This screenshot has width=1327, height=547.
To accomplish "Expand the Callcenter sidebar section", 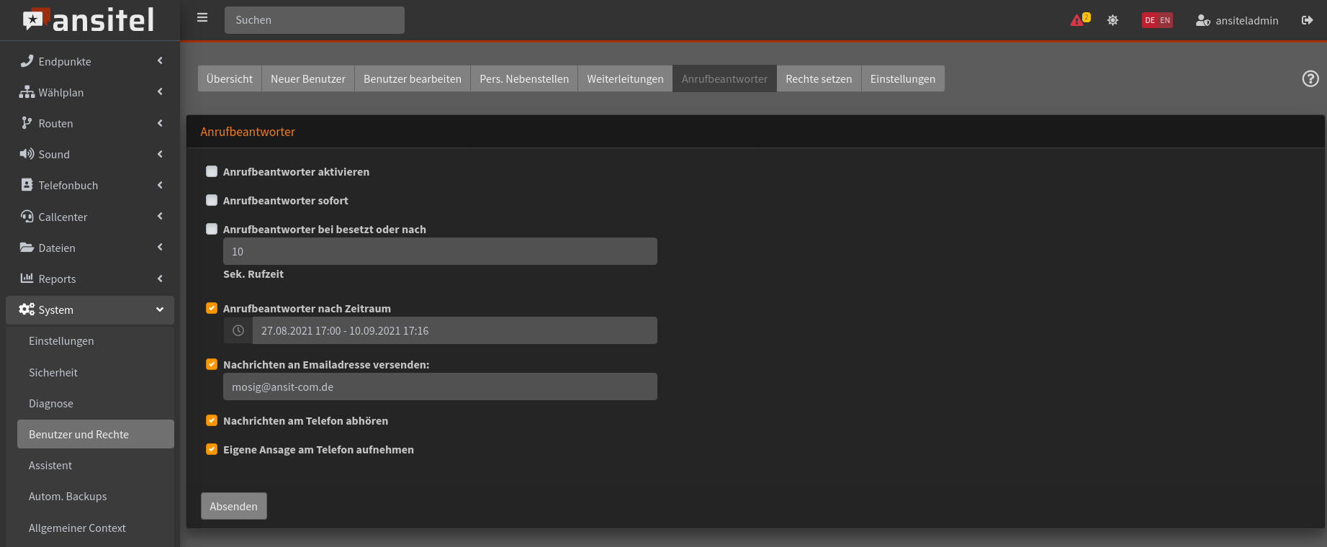I will tap(90, 217).
